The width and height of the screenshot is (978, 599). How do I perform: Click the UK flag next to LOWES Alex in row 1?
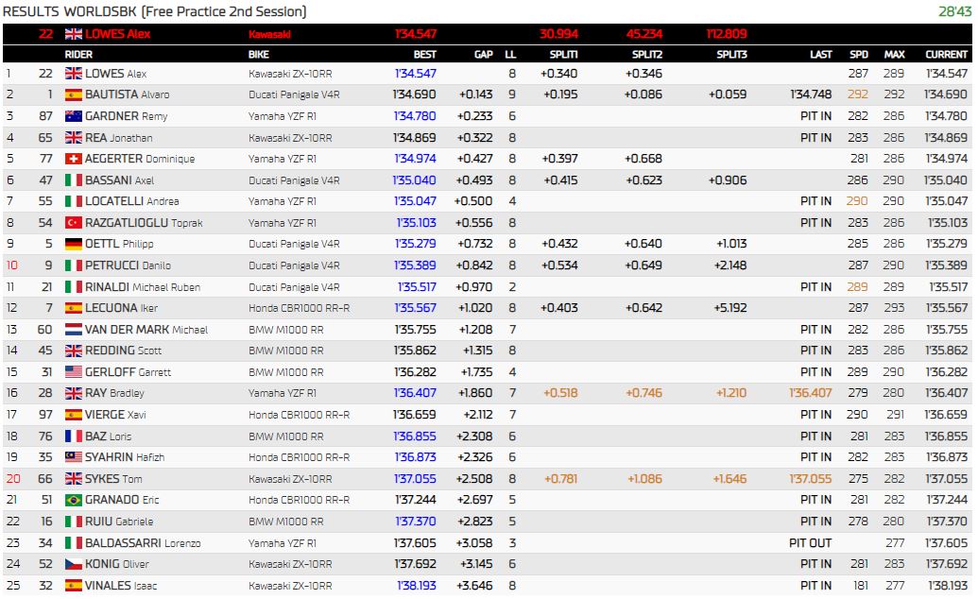(74, 74)
